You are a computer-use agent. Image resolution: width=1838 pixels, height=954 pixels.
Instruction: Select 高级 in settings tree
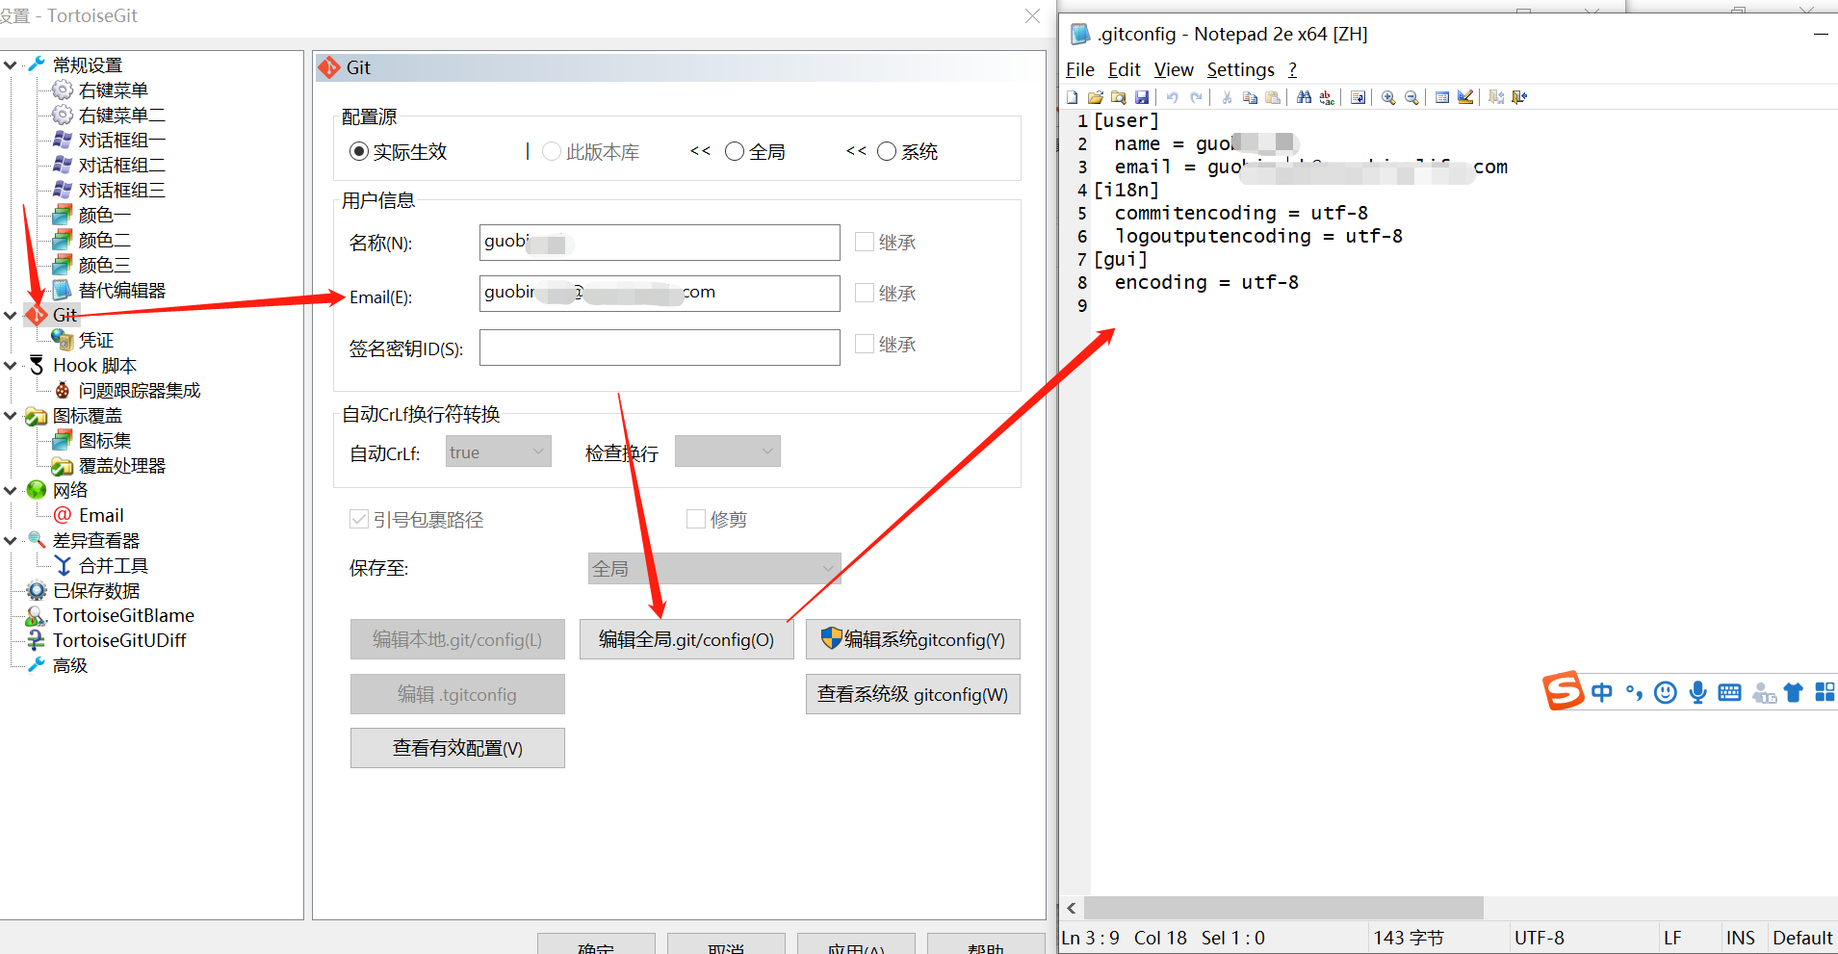click(x=70, y=666)
